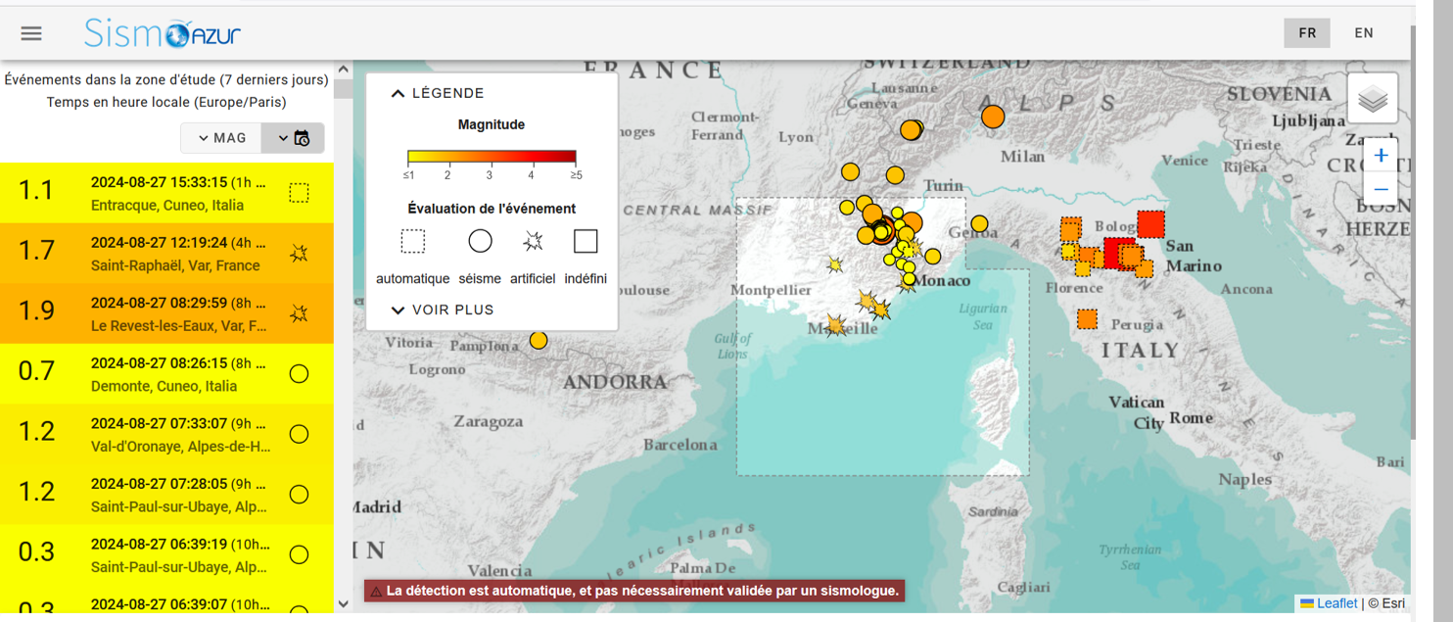1453x622 pixels.
Task: Click the automatic detection warning banner
Action: coord(633,591)
